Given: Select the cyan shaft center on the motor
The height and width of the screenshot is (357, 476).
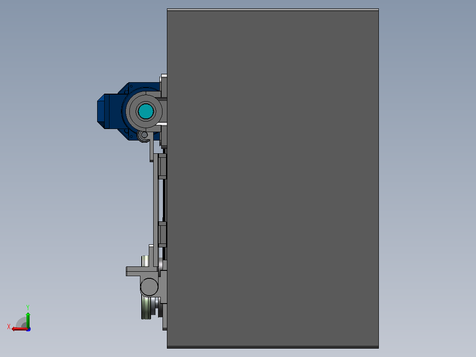Looking at the screenshot, I should pyautogui.click(x=146, y=111).
